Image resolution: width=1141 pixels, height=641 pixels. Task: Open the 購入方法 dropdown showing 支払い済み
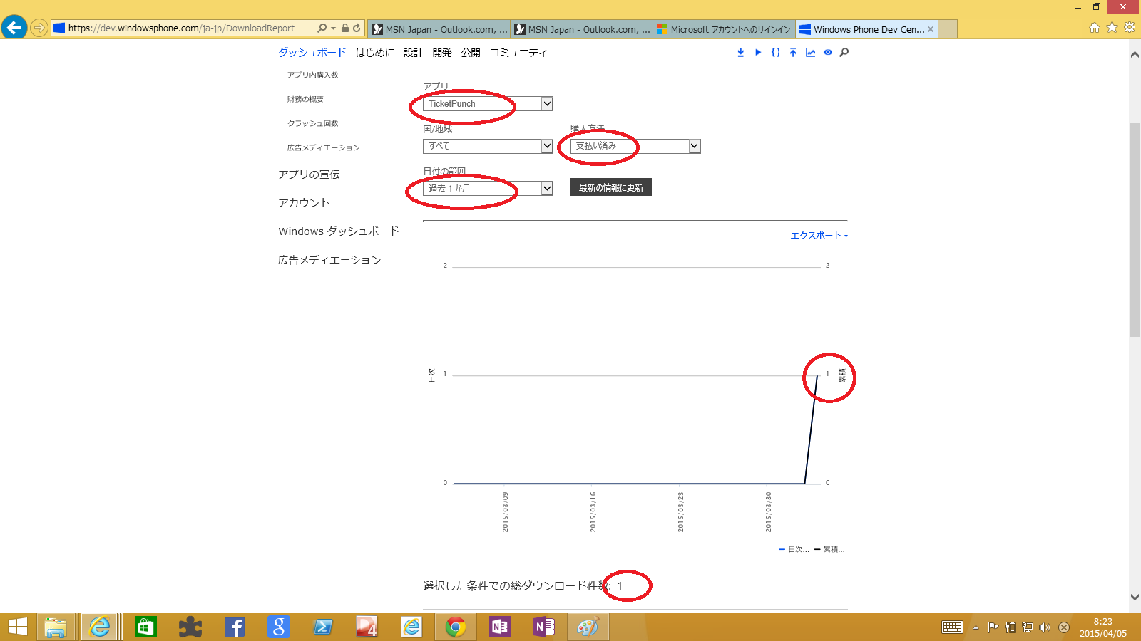(x=635, y=146)
